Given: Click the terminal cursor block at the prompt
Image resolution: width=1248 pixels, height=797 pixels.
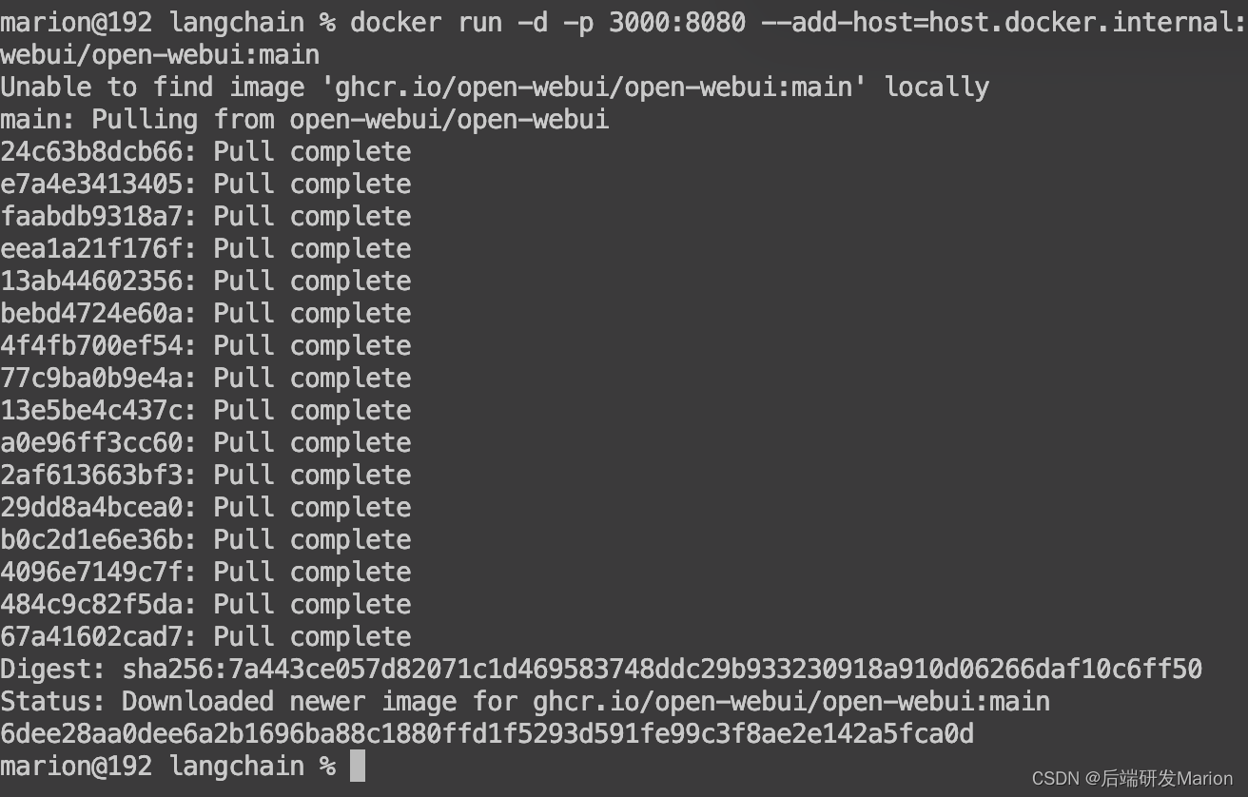Looking at the screenshot, I should 358,767.
